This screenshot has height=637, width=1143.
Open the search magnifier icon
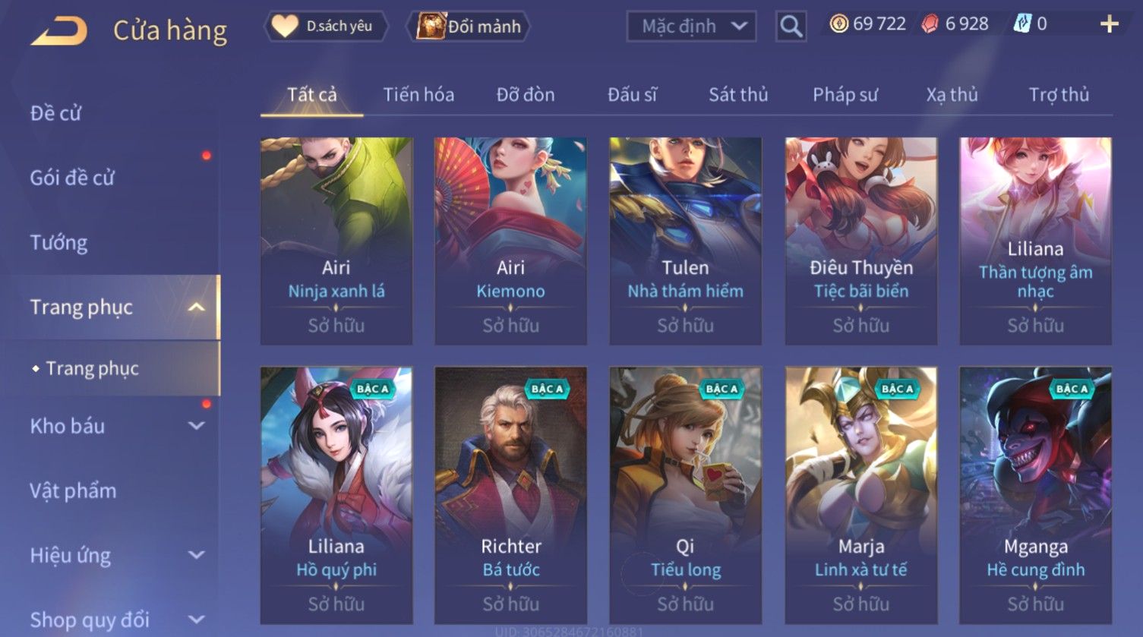tap(791, 27)
